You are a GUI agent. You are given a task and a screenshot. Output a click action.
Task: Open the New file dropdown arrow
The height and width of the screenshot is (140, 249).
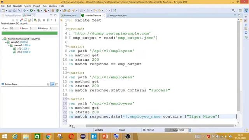tap(6, 10)
